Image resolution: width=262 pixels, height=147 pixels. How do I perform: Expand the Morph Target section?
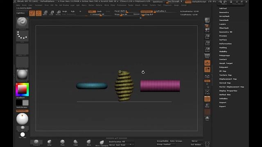point(226,63)
